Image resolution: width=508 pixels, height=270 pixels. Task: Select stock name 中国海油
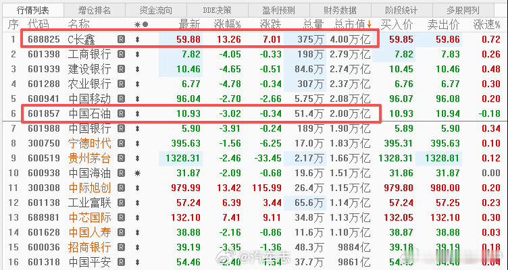click(89, 173)
